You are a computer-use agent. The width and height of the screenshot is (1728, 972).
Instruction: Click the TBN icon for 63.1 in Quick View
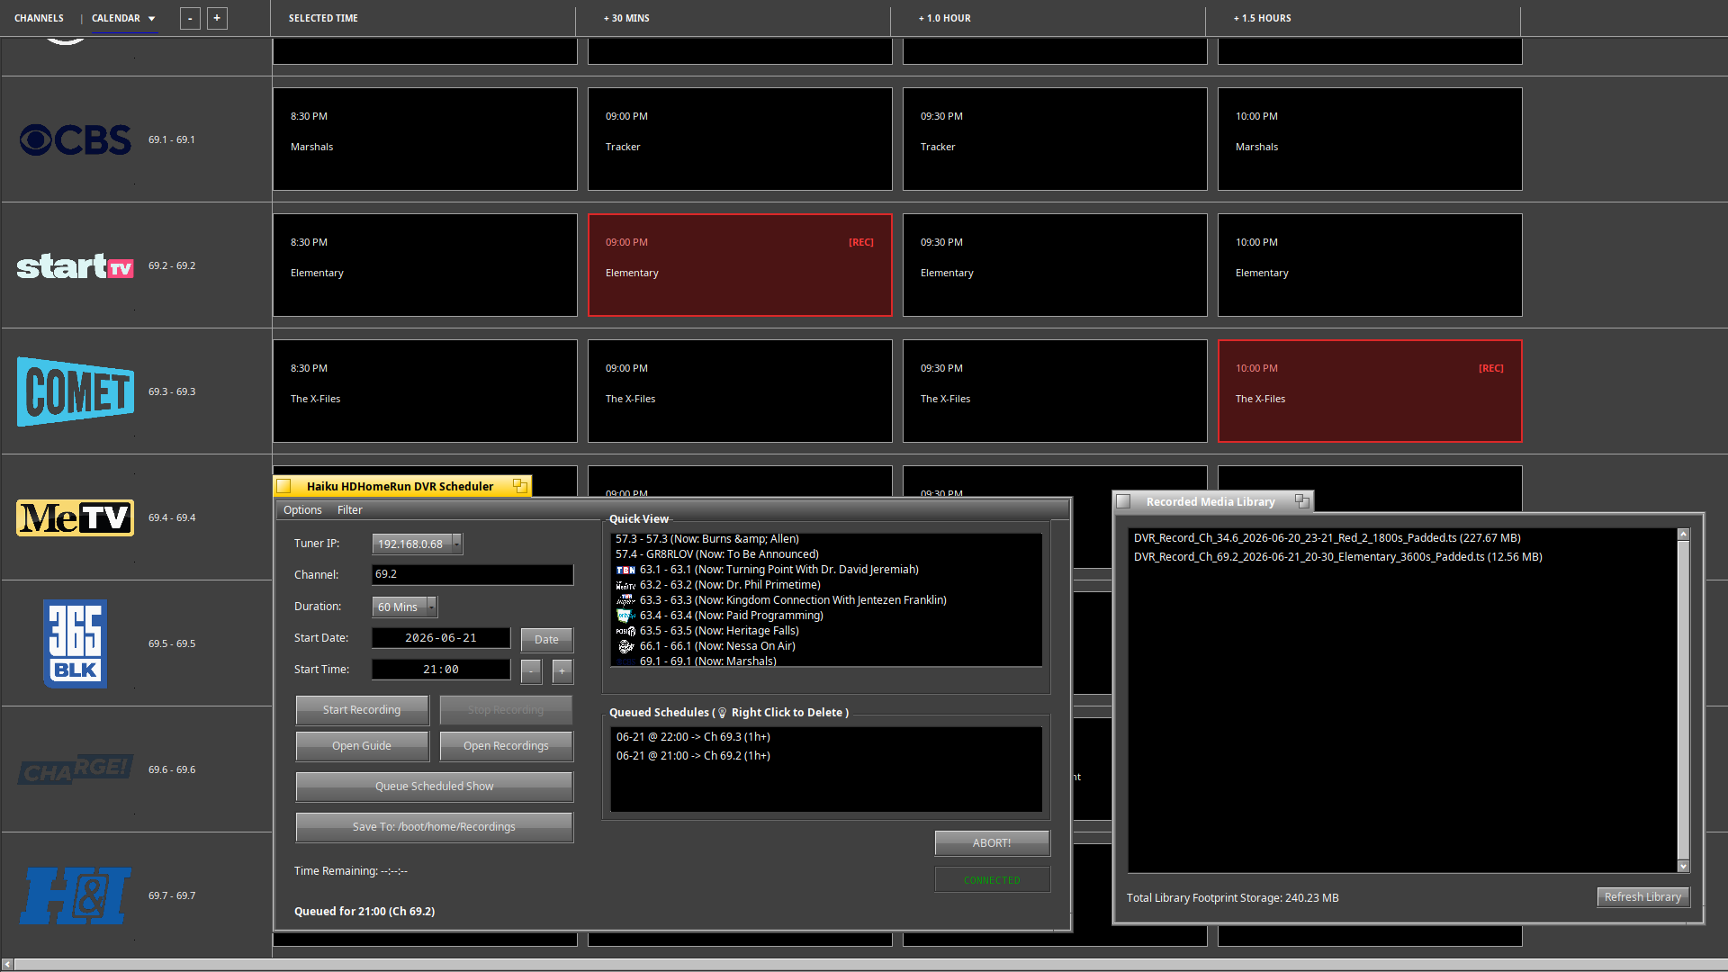click(625, 570)
